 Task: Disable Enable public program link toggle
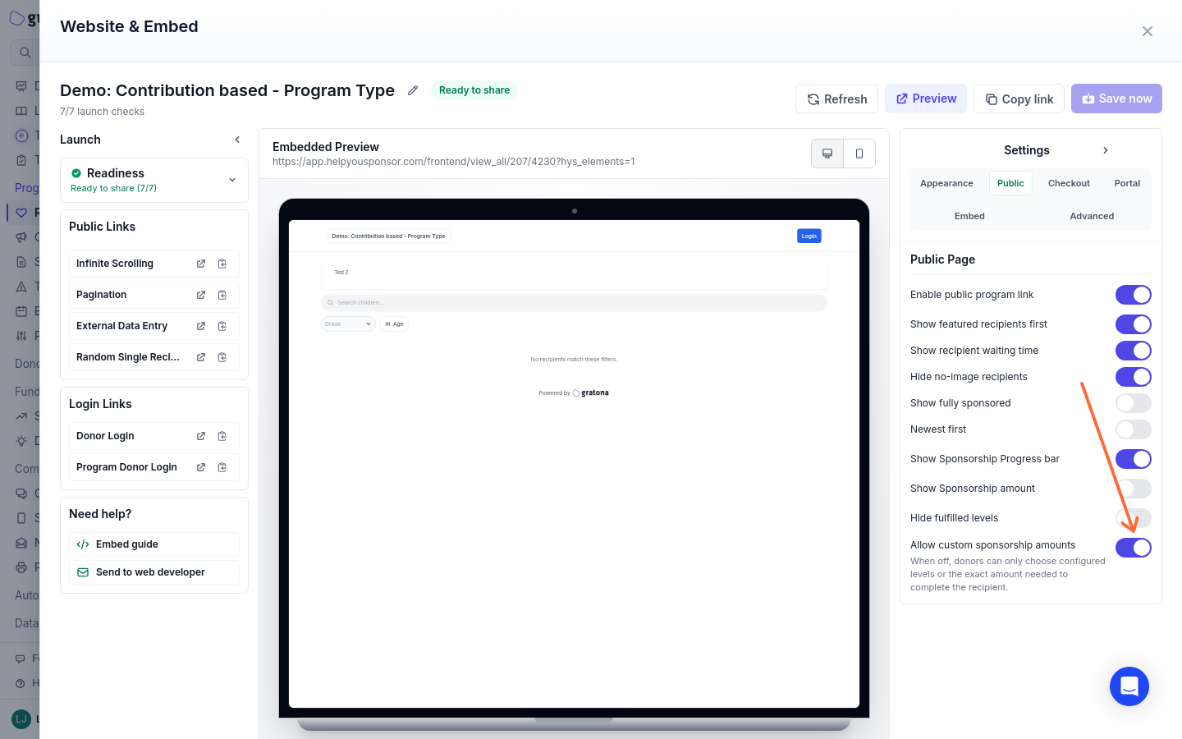click(x=1134, y=295)
